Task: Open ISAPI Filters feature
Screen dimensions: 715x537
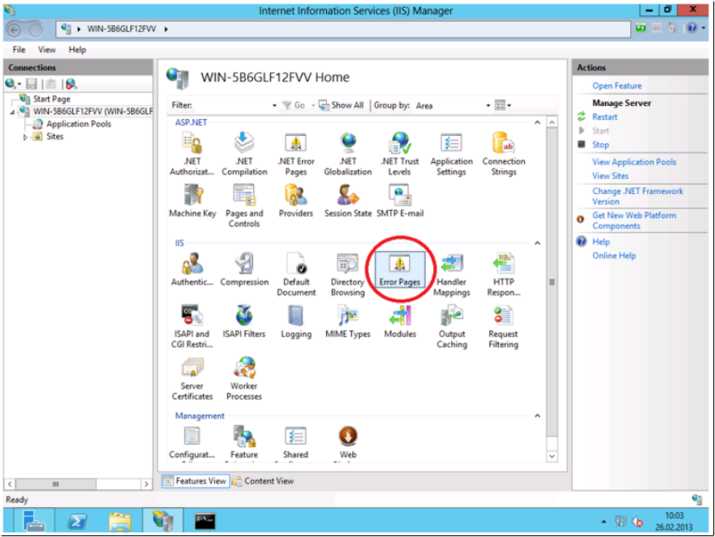Action: click(244, 321)
